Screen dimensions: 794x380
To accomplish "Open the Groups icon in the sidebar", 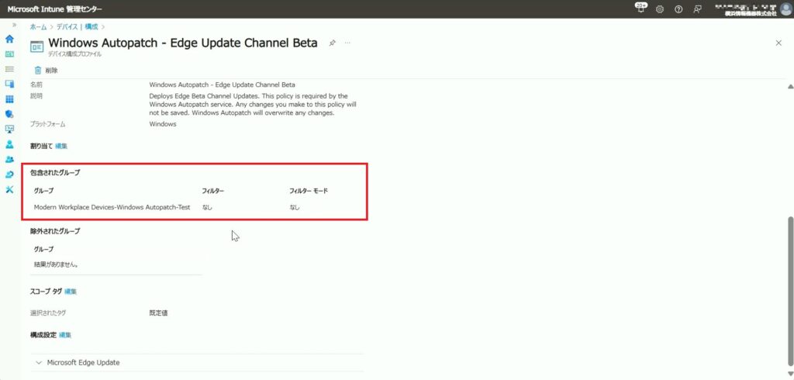I will tap(9, 159).
